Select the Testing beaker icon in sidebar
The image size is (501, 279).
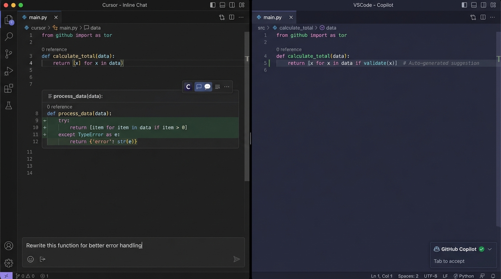coord(8,105)
